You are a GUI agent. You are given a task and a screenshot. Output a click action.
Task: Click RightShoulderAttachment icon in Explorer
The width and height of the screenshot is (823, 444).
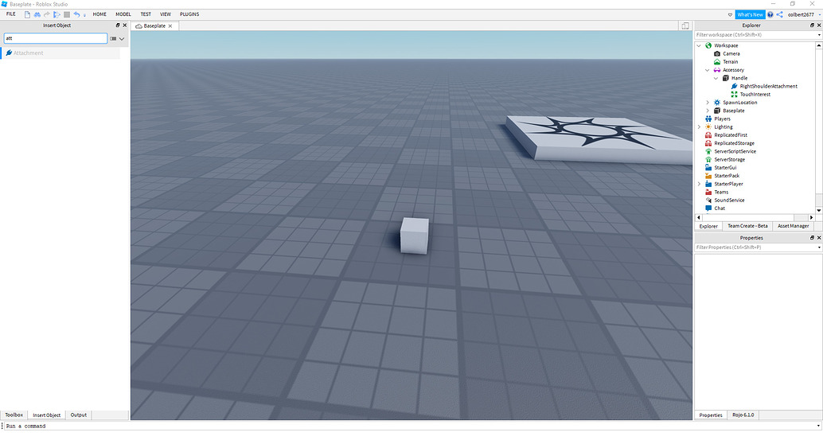pos(735,86)
